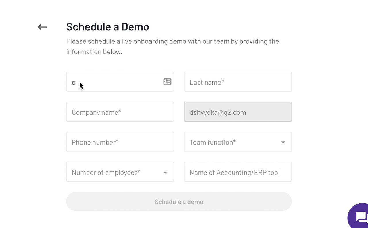Image resolution: width=368 pixels, height=228 pixels.
Task: Expand the Number of employees select box
Action: (120, 172)
